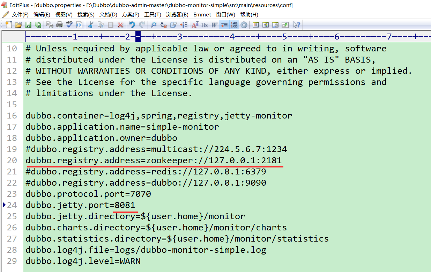The height and width of the screenshot is (272, 431).
Task: Open font settings with the Aa icon
Action: click(x=195, y=25)
